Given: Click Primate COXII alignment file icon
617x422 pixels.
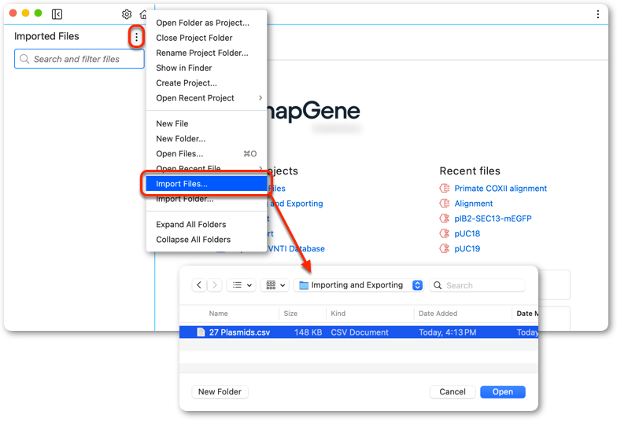Looking at the screenshot, I should 444,189.
